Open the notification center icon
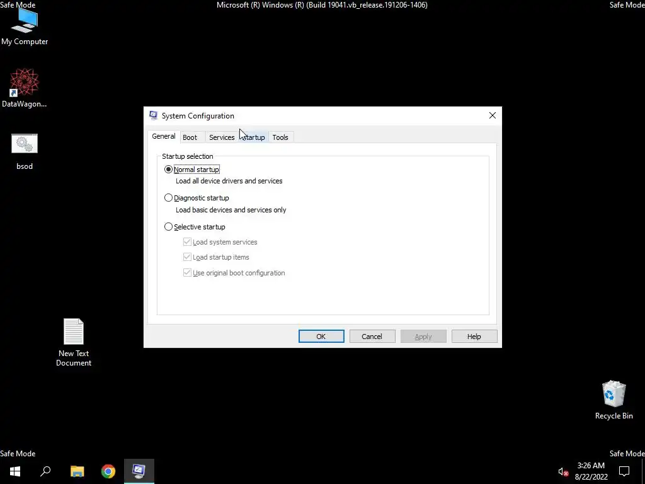 [x=624, y=471]
